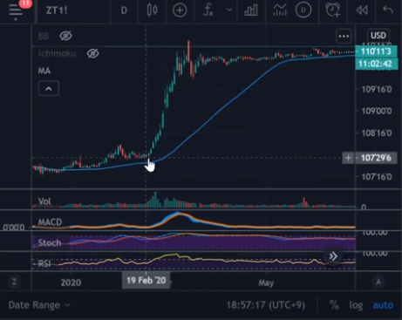Change the D timeframe interval
402x320 pixels.
click(x=124, y=10)
